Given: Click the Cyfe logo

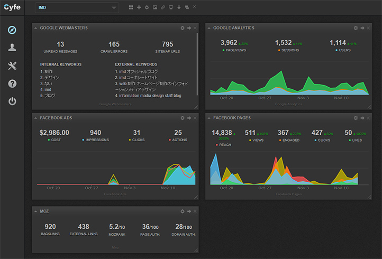Looking at the screenshot, I should (x=12, y=7).
